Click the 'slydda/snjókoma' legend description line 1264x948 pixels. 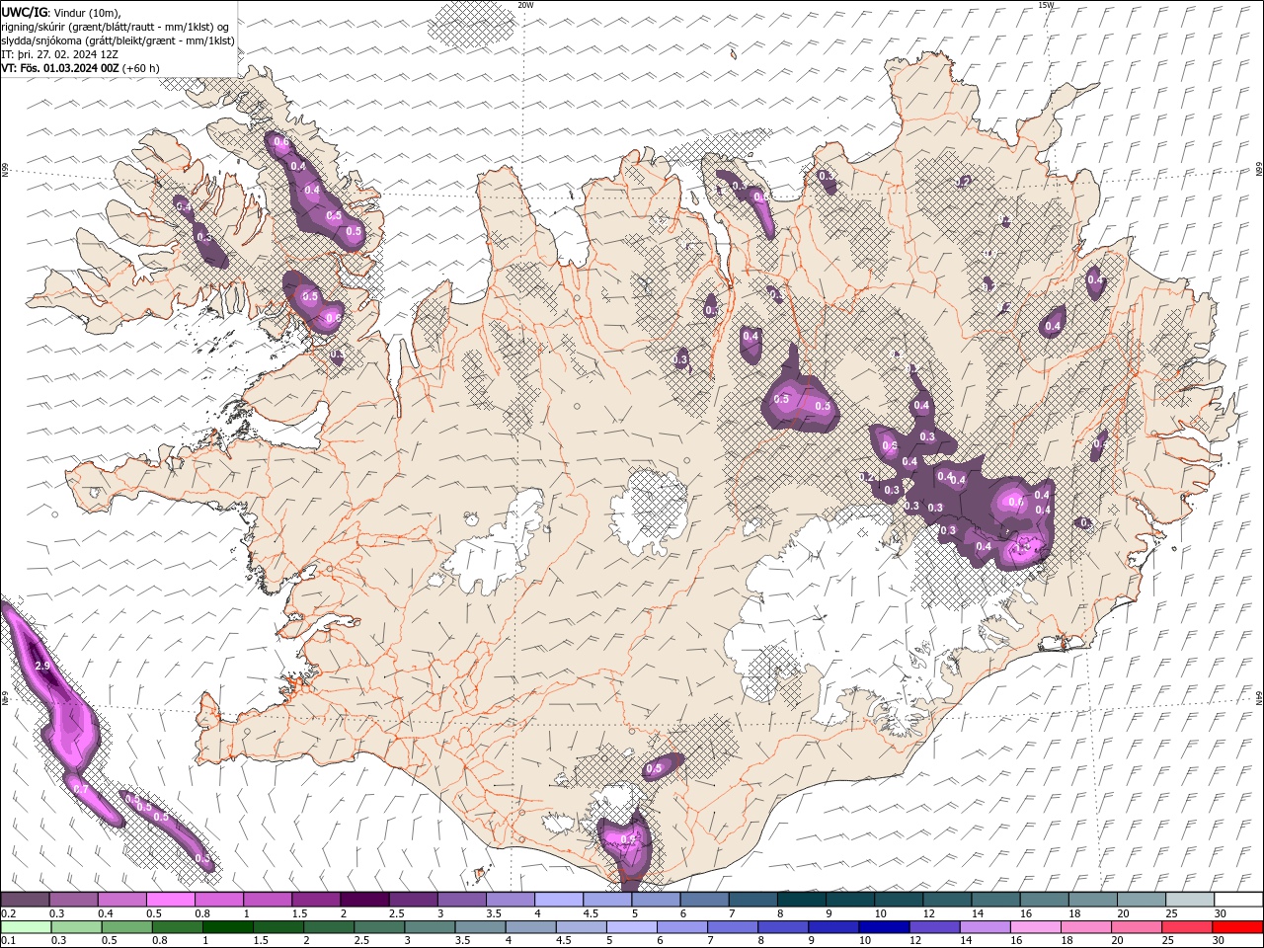pyautogui.click(x=118, y=40)
